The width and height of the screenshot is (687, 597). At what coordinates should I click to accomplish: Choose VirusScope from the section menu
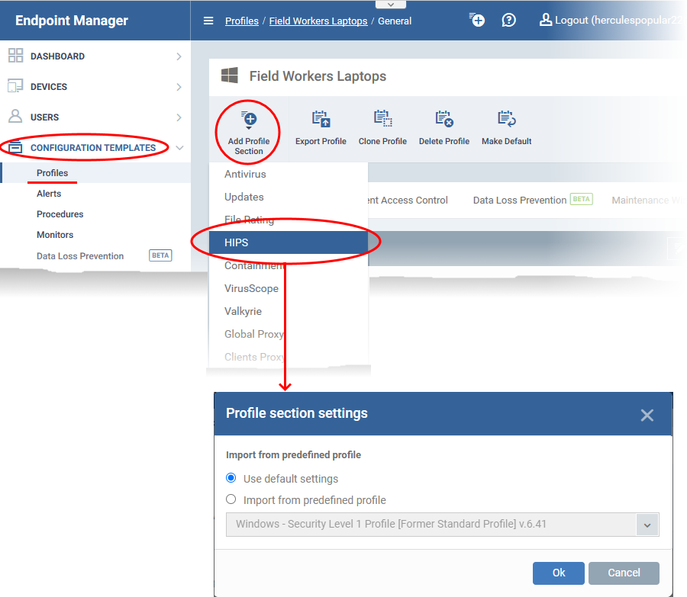[x=289, y=288]
